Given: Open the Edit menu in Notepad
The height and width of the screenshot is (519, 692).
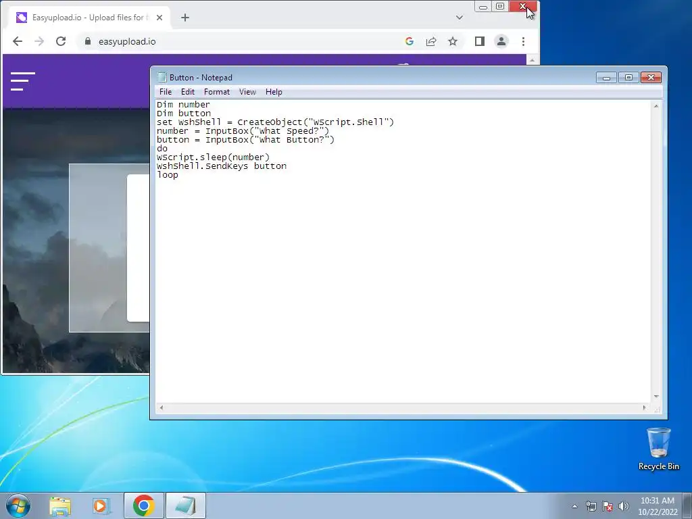Looking at the screenshot, I should (x=188, y=92).
